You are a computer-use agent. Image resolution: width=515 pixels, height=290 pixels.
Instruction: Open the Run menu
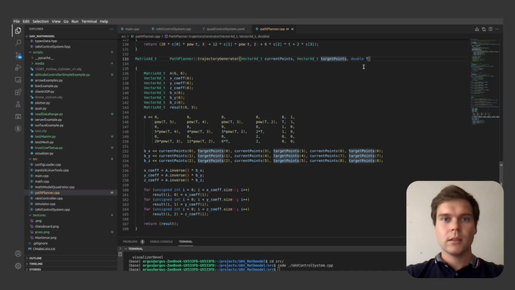click(75, 21)
